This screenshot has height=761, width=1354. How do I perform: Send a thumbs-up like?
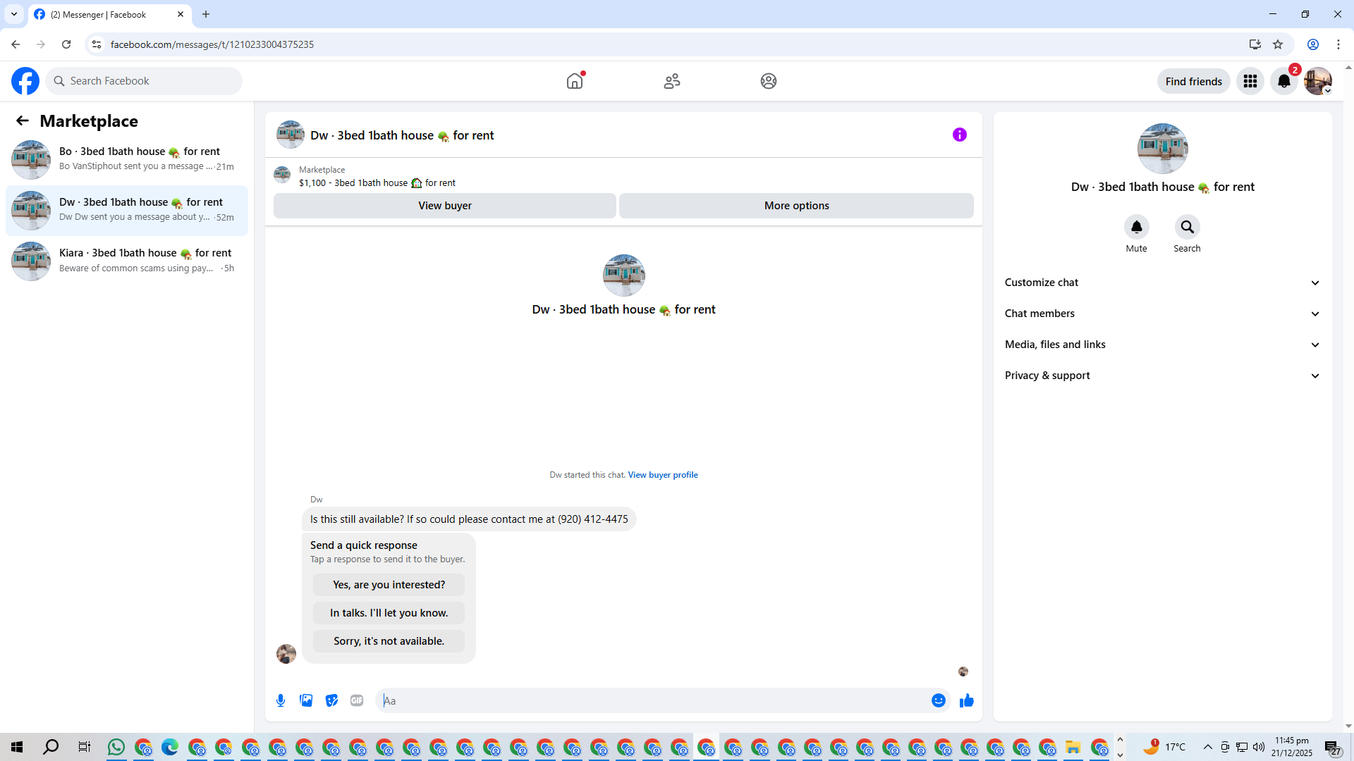967,700
